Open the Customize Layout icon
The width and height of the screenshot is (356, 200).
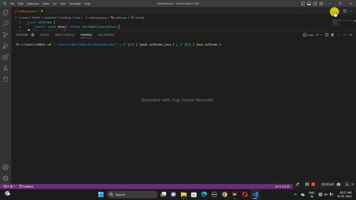point(321,3)
